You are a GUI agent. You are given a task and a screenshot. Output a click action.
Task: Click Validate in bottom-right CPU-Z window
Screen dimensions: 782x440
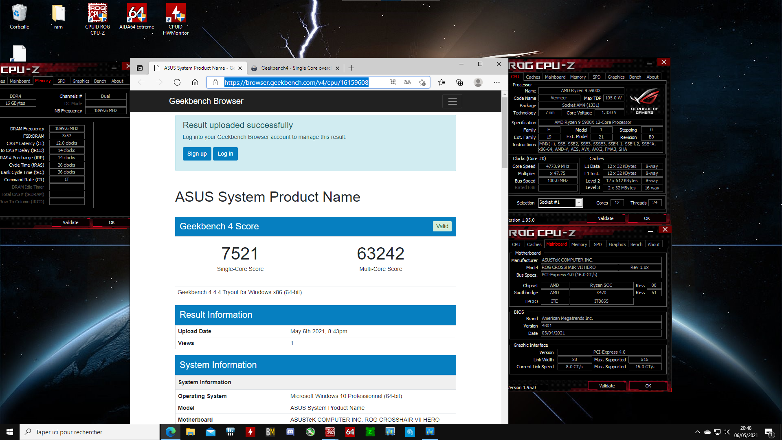[x=607, y=386]
